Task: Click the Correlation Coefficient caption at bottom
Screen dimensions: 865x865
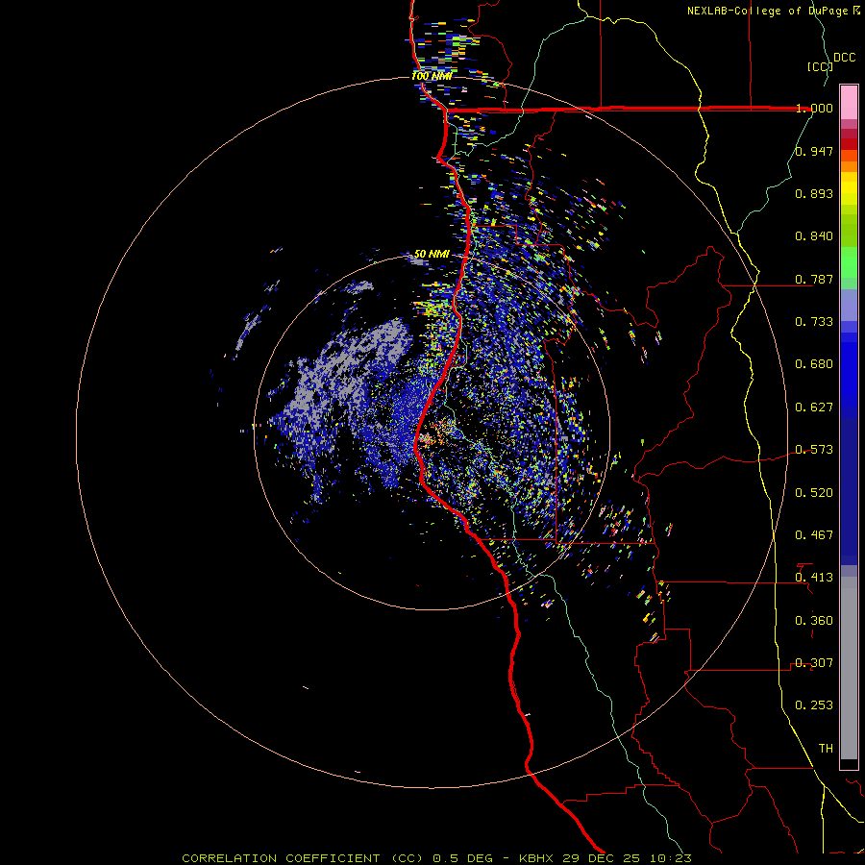Action: [x=436, y=858]
